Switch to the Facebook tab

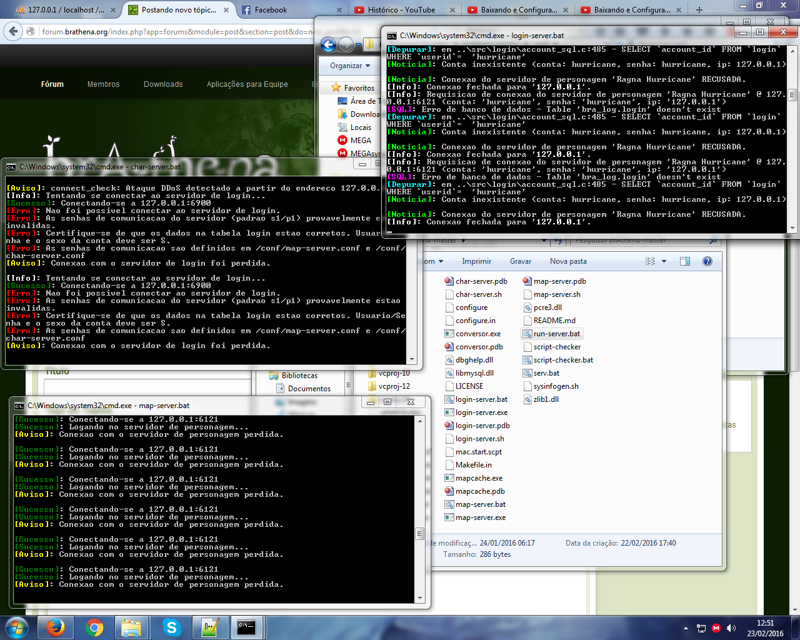tap(292, 10)
